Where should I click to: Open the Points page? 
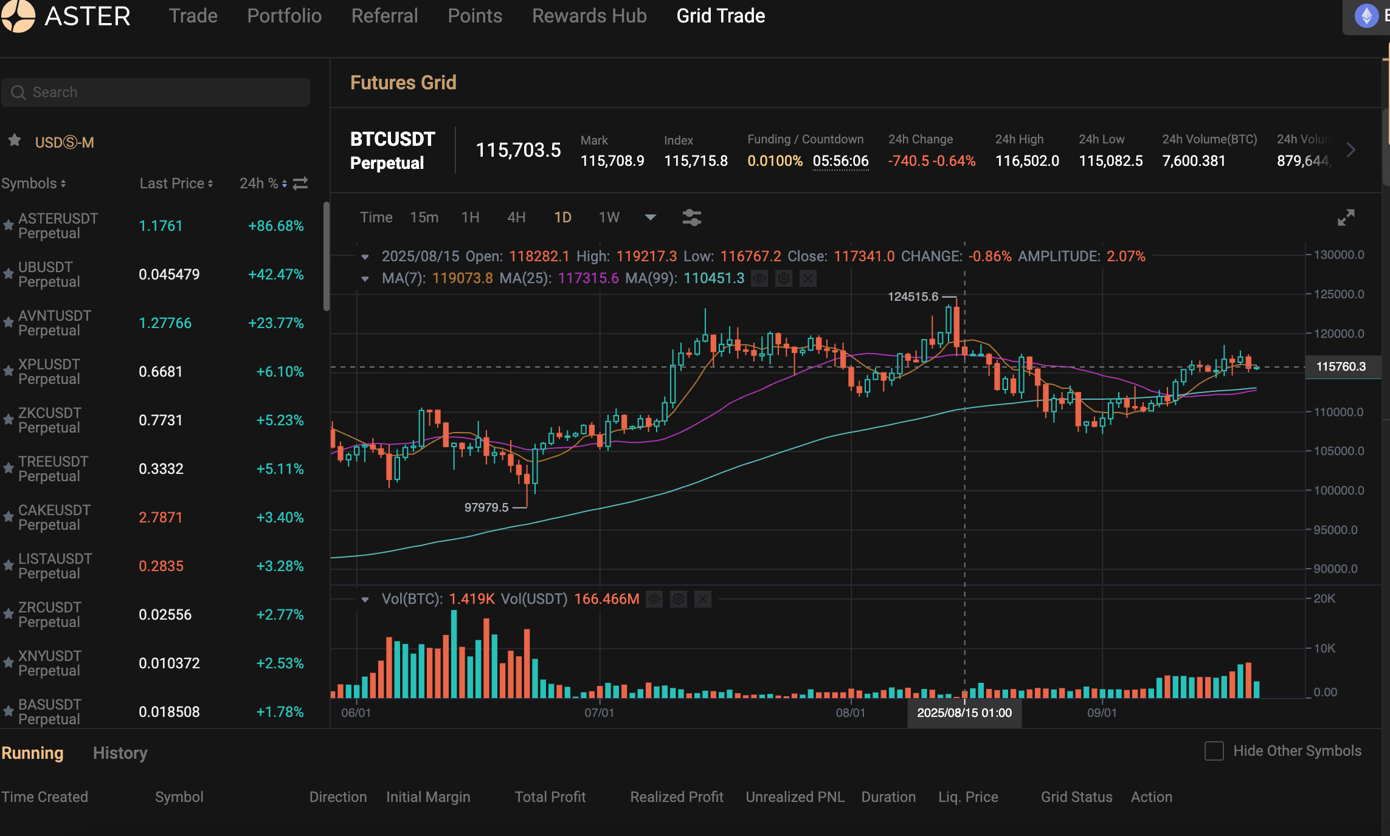click(x=475, y=16)
